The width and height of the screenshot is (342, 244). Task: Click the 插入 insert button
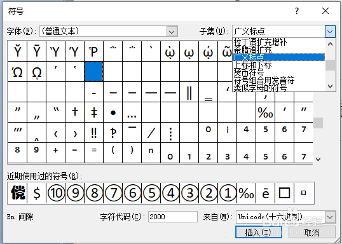point(259,232)
